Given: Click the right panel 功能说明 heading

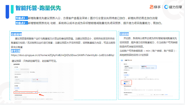Looking at the screenshot, I should pyautogui.click(x=124, y=34).
